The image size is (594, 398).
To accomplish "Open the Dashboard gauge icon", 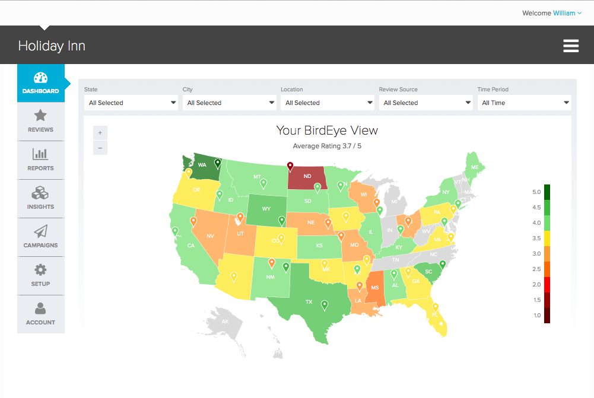I will (40, 79).
